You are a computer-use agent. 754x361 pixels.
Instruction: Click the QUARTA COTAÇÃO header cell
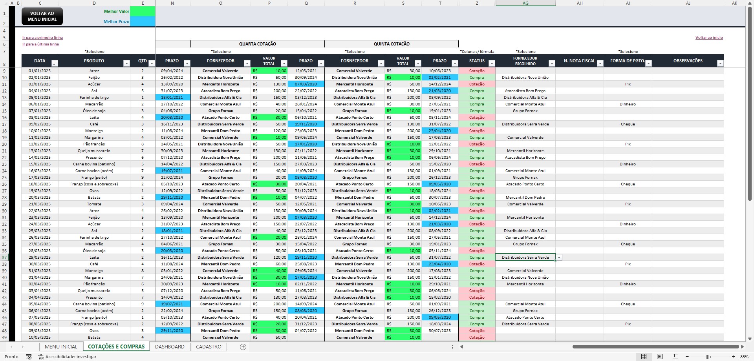258,44
